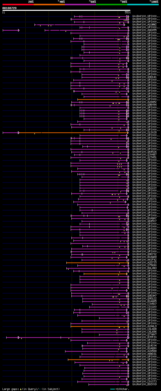The width and height of the screenshot is (161, 391).
Task: Select hit label UniRef100_A6NC61
Action: 144,354
